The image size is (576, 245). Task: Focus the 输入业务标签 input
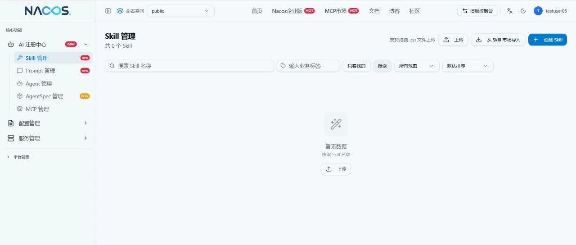tap(308, 66)
